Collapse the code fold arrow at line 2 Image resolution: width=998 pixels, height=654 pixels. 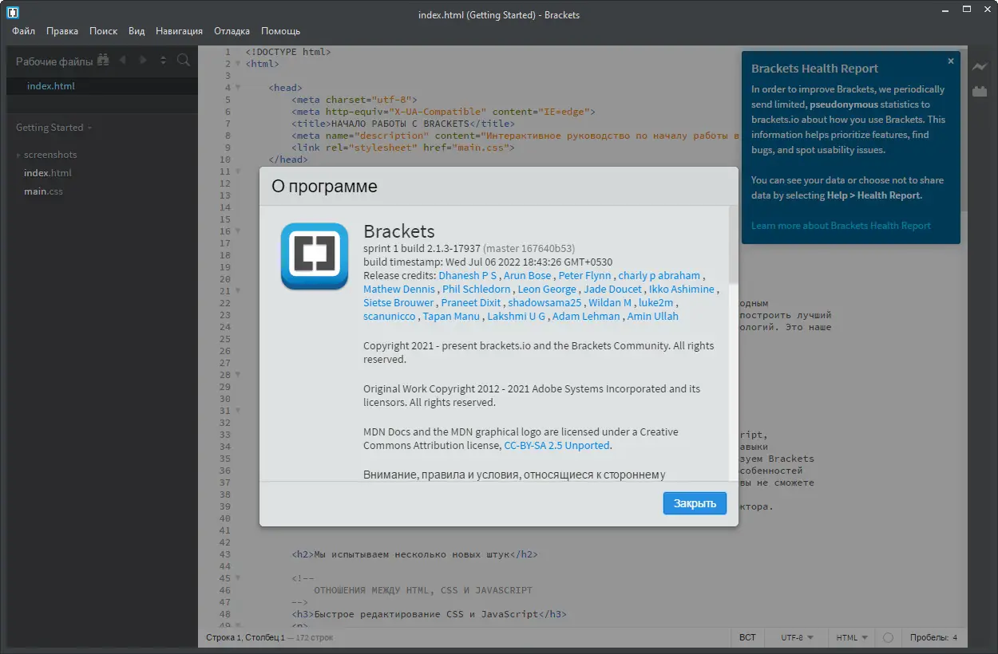pyautogui.click(x=238, y=64)
